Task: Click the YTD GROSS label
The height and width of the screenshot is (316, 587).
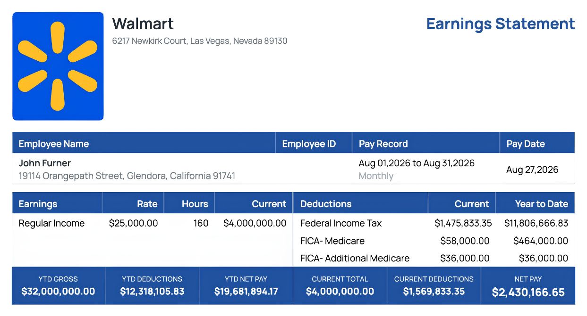Action: [58, 279]
